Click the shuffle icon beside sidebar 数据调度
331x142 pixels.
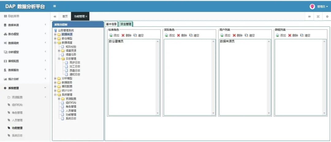pyautogui.click(x=5, y=43)
